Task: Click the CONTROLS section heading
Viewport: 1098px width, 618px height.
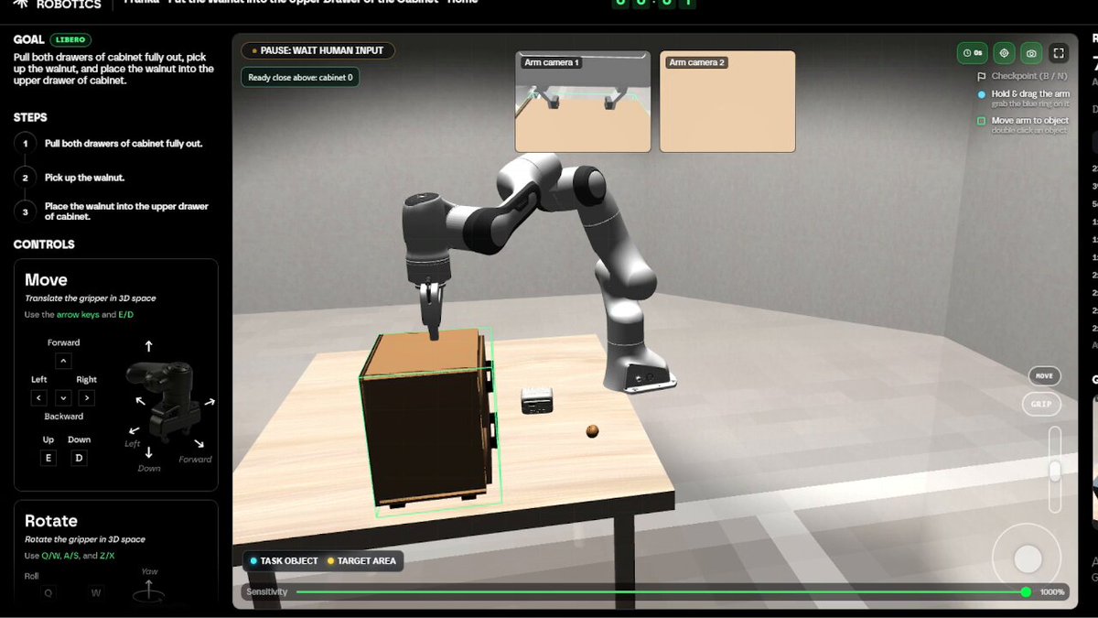Action: click(44, 244)
